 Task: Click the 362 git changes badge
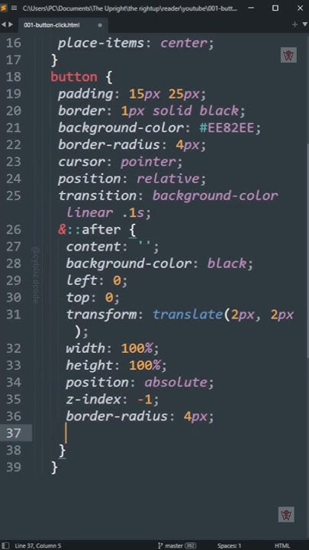(191, 545)
